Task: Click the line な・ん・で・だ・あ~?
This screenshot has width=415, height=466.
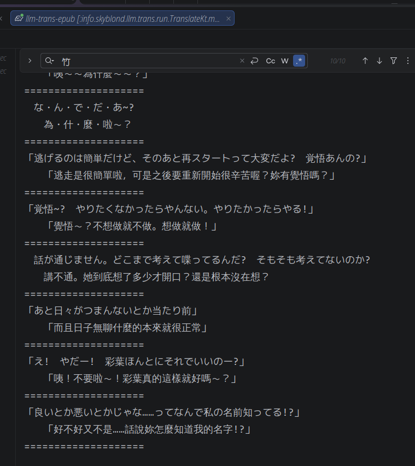Action: (x=84, y=108)
